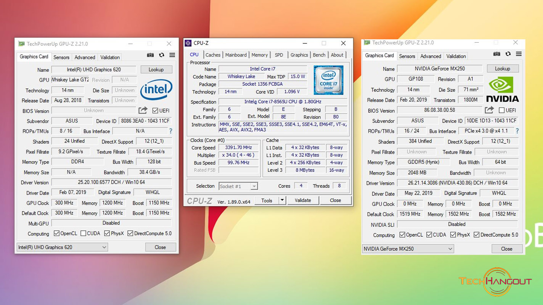Viewport: 543px width, 305px height.
Task: Click the CPU-Z title bar icon
Action: 188,43
